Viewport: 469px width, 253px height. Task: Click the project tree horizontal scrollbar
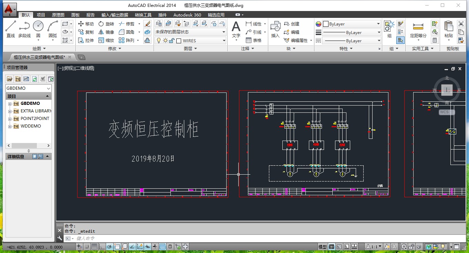(29, 145)
